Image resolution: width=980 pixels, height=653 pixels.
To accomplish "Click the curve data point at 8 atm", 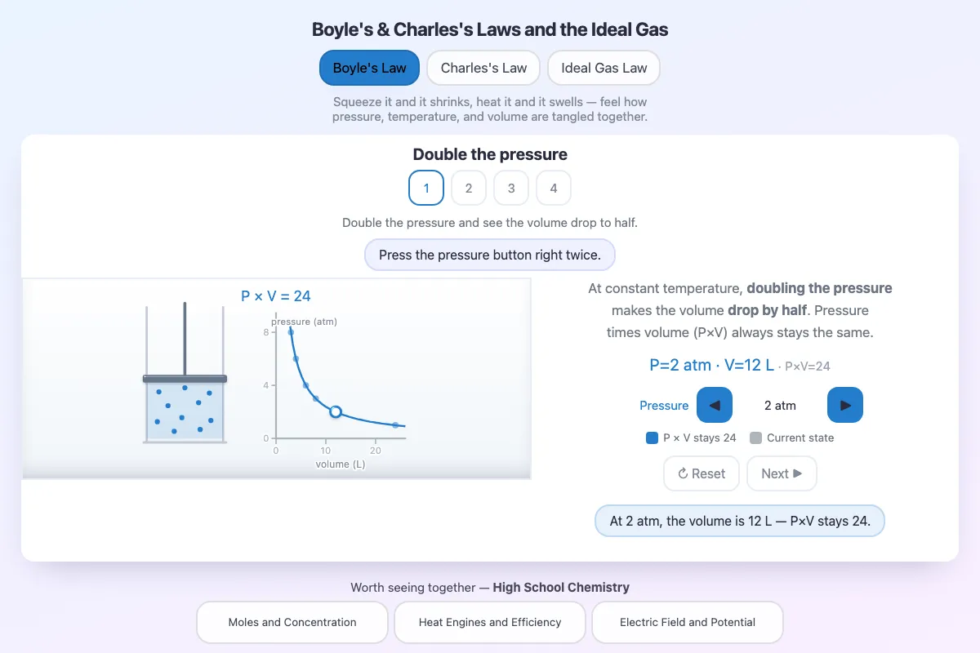I will (291, 332).
